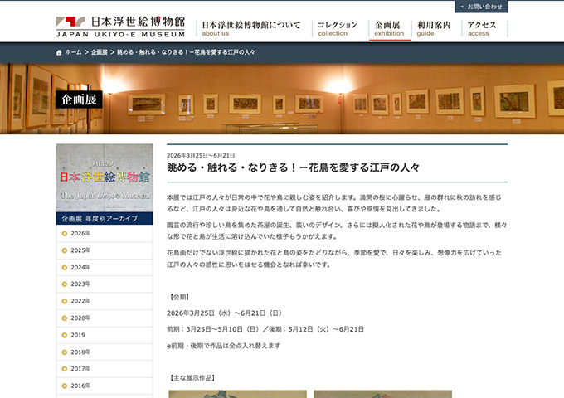The image size is (564, 398).
Task: Click the 企画展 banner label
Action: (x=79, y=99)
